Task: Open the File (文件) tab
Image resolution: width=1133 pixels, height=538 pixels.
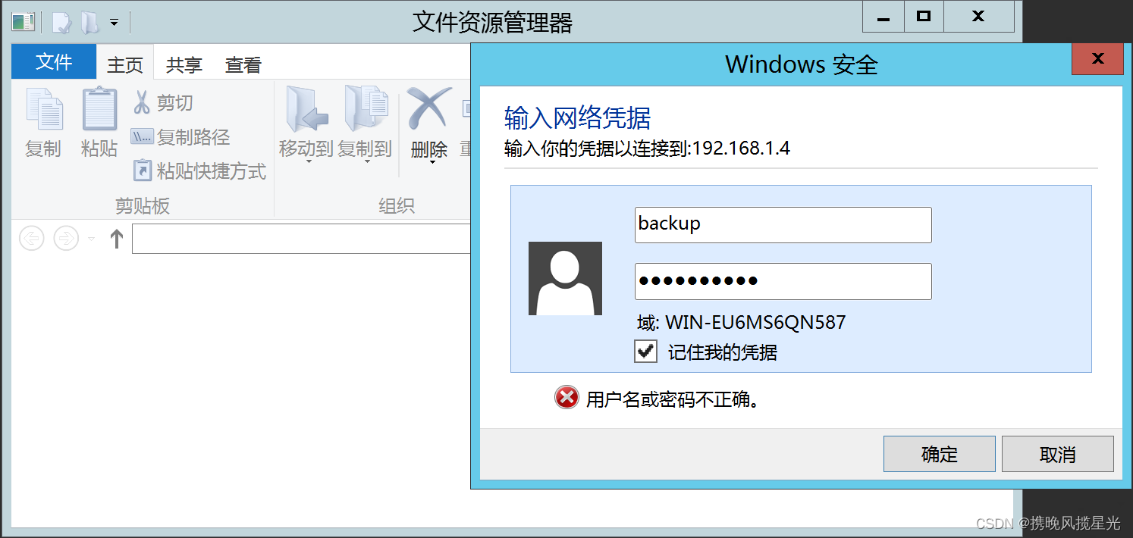Action: pos(54,61)
